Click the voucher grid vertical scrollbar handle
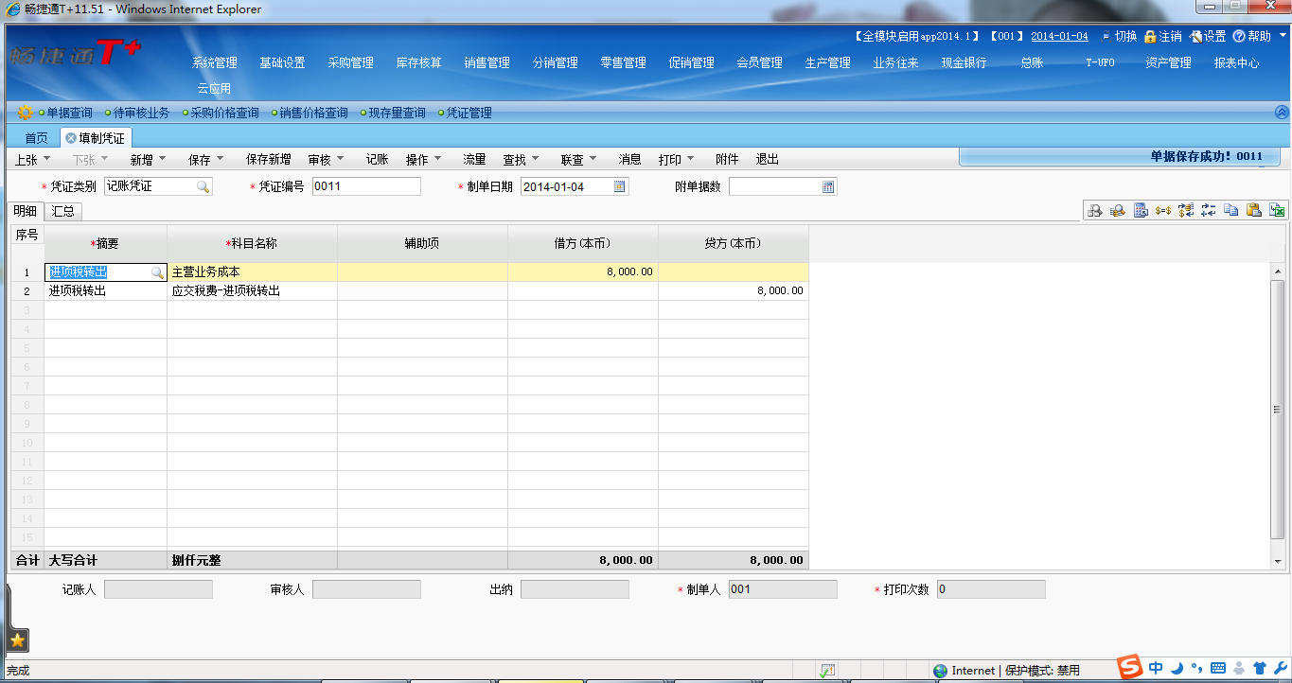This screenshot has height=683, width=1292. click(x=1278, y=409)
